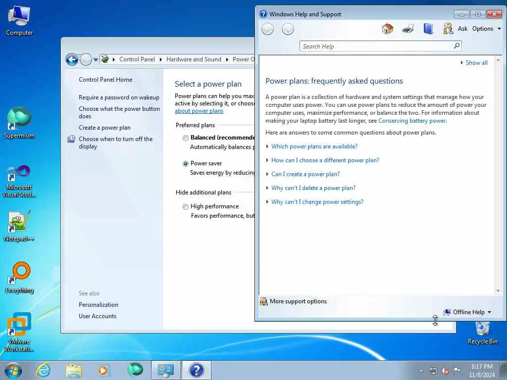Click the Help window scrollbar down arrow
Screen dimensions: 507x380
point(498,291)
